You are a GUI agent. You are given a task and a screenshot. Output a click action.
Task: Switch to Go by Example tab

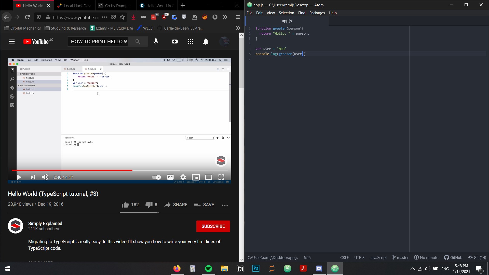pos(116,6)
